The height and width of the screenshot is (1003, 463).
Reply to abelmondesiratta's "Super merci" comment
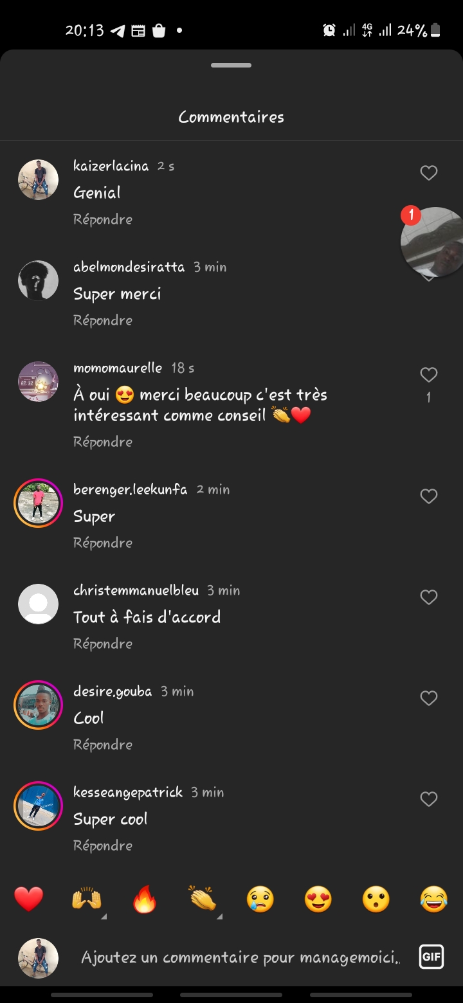coord(103,320)
